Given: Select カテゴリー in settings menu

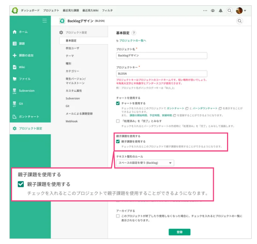Looking at the screenshot, I should pyautogui.click(x=72, y=71).
